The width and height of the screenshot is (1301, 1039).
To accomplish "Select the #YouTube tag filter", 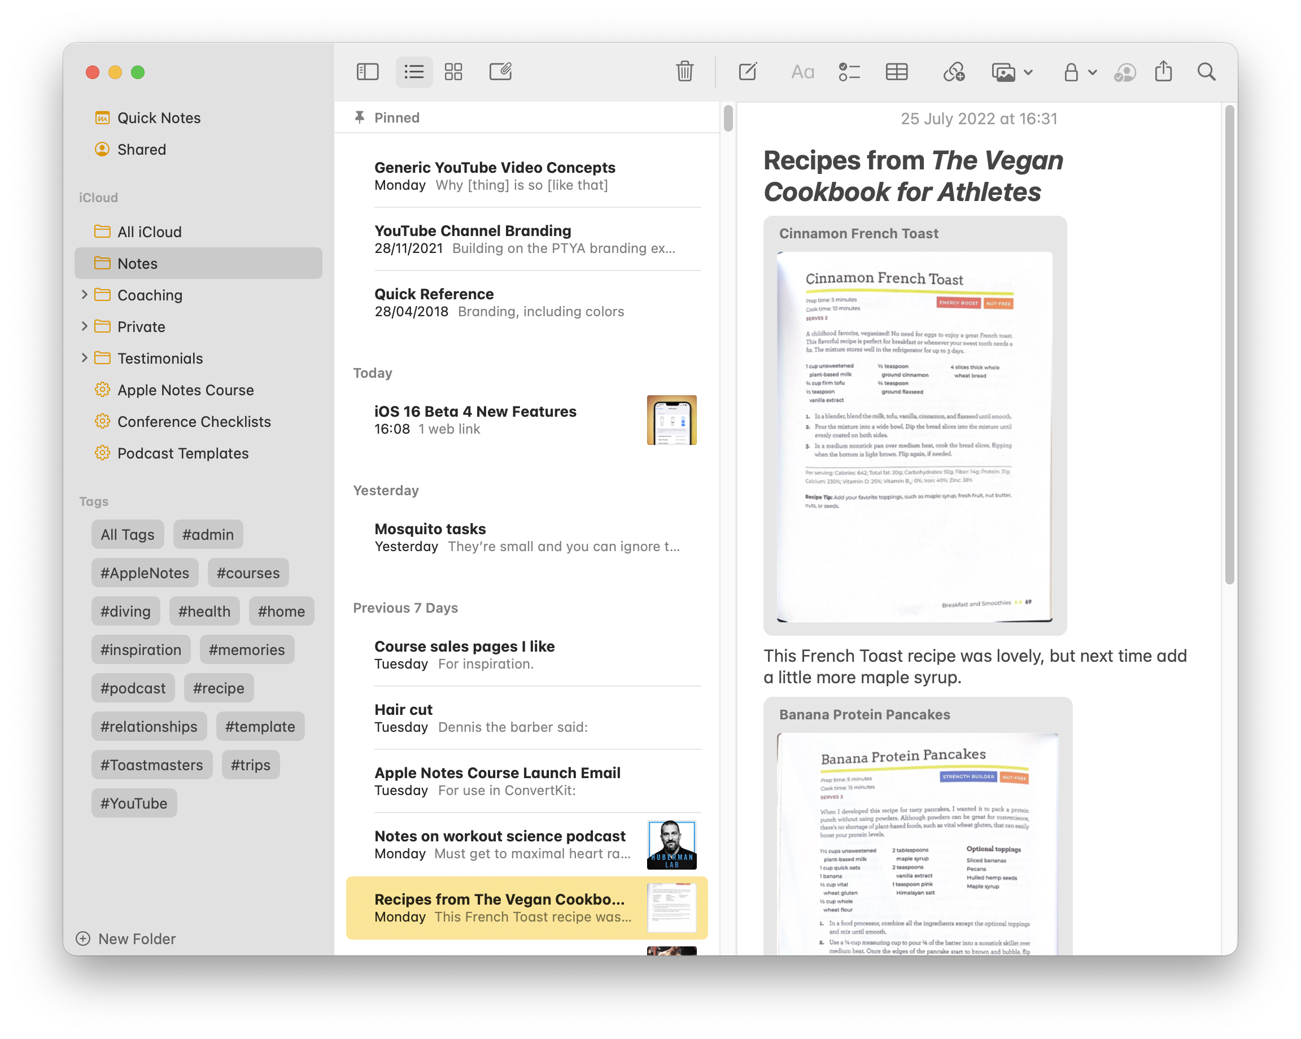I will pyautogui.click(x=133, y=803).
